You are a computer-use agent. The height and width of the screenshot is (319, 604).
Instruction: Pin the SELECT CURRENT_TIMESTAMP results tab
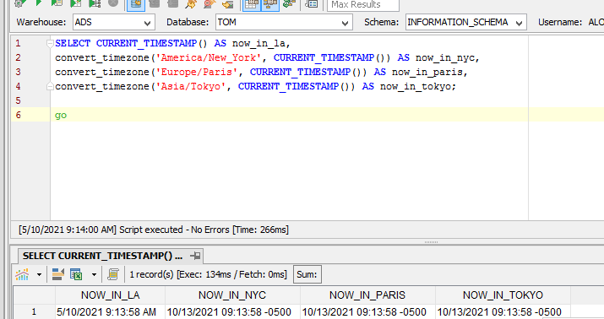pyautogui.click(x=195, y=256)
